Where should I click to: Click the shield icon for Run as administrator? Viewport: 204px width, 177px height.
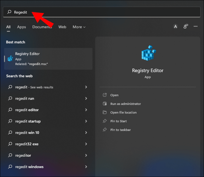pyautogui.click(x=105, y=104)
